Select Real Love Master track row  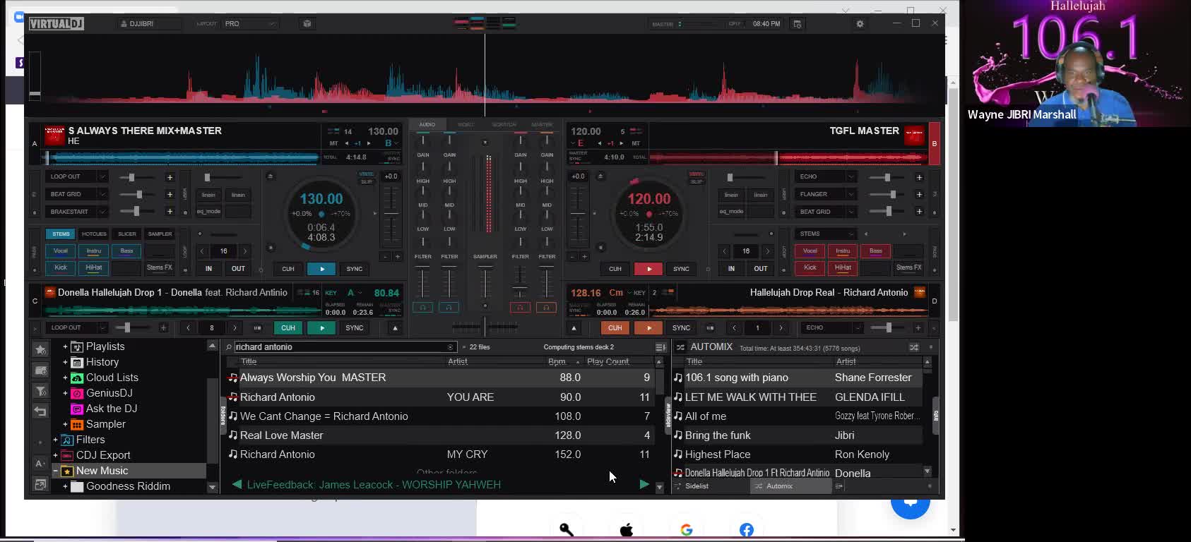[440, 435]
